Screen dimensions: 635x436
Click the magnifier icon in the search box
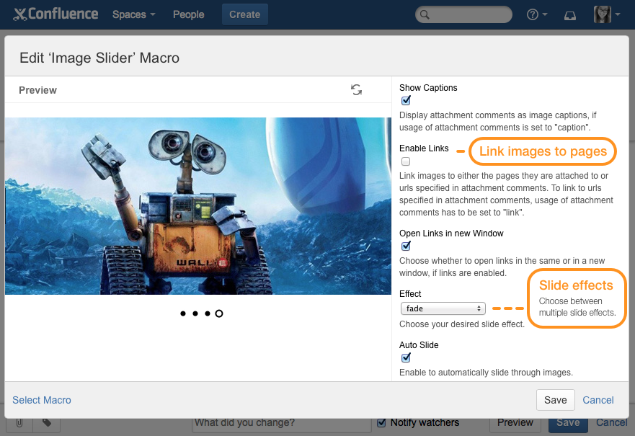(425, 14)
